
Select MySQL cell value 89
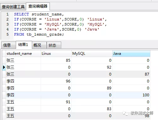pyautogui.click(x=92, y=88)
